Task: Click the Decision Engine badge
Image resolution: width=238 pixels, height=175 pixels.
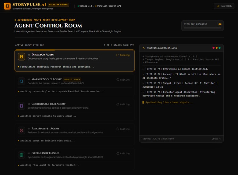Action: (58, 5)
